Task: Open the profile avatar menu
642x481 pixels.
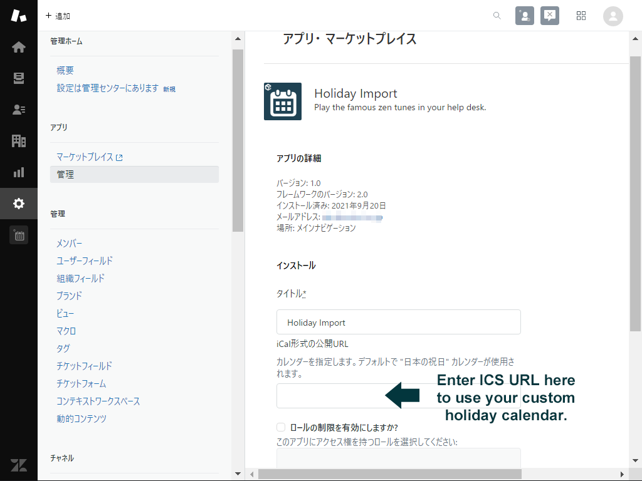Action: click(613, 16)
